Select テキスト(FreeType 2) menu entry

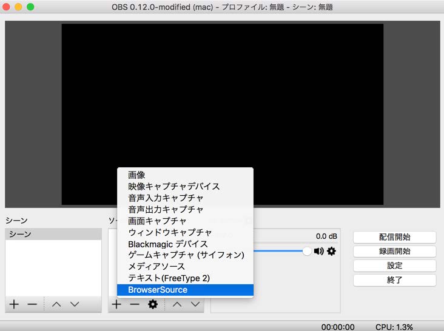(185, 278)
